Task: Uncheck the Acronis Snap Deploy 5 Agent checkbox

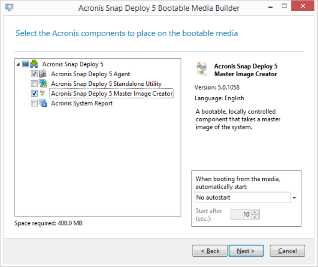Action: (34, 74)
